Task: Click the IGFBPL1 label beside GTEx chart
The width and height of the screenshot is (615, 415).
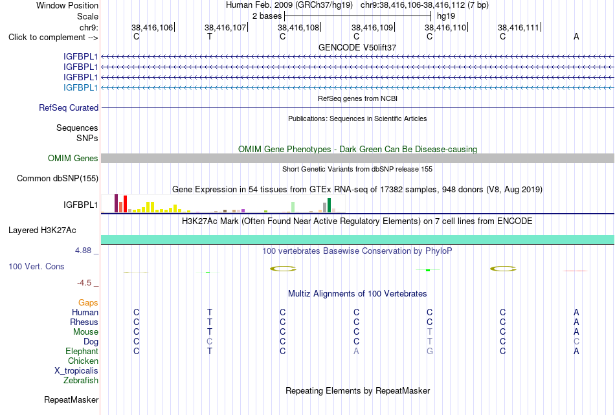Action: tap(80, 205)
